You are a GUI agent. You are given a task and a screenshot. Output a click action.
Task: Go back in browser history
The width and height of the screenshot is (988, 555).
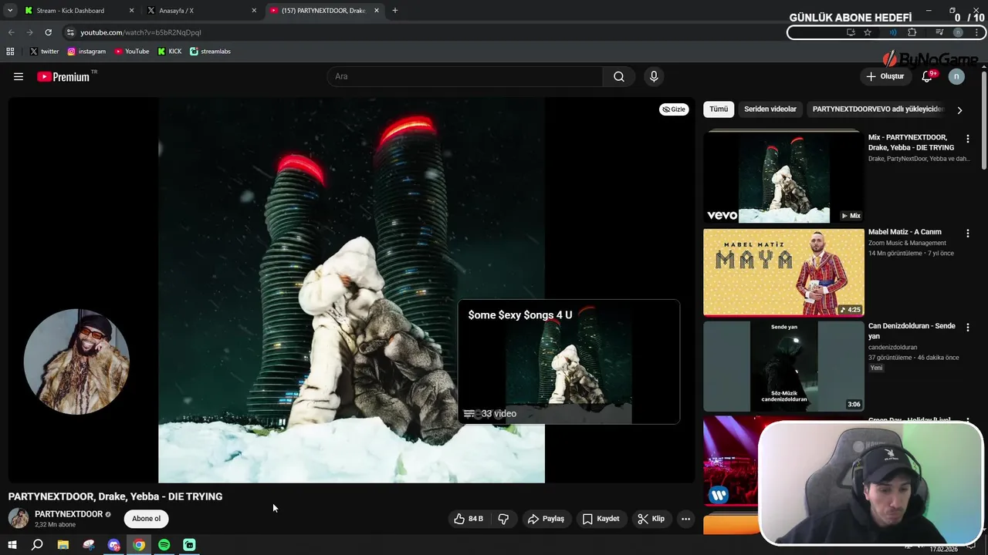[x=11, y=32]
